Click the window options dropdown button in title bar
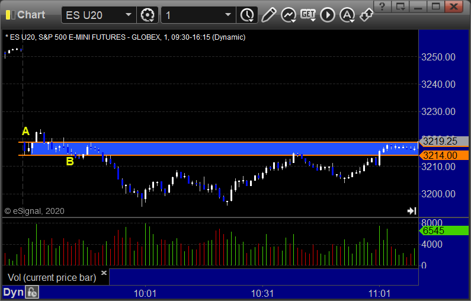Viewport: 471px width, 301px height. 400,7
